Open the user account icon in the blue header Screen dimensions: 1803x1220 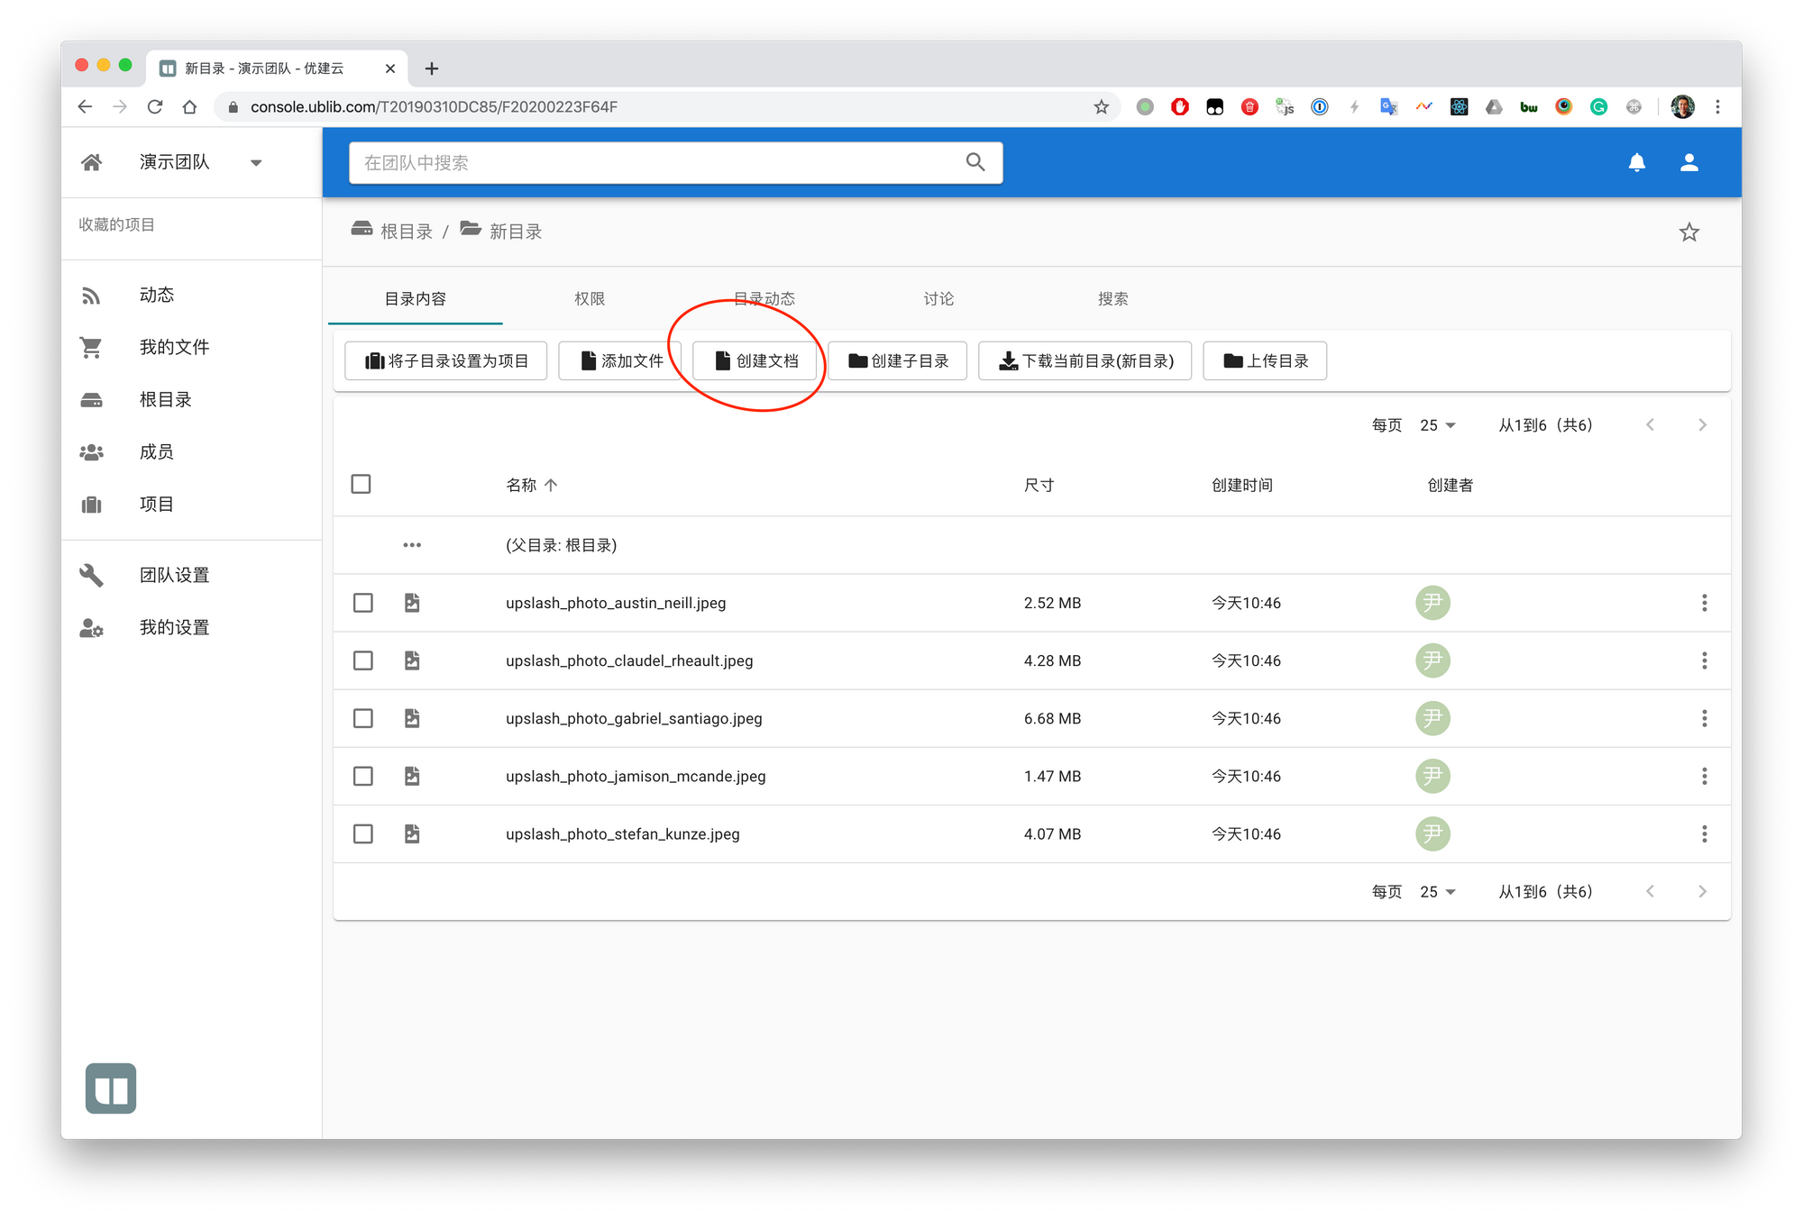pos(1689,162)
